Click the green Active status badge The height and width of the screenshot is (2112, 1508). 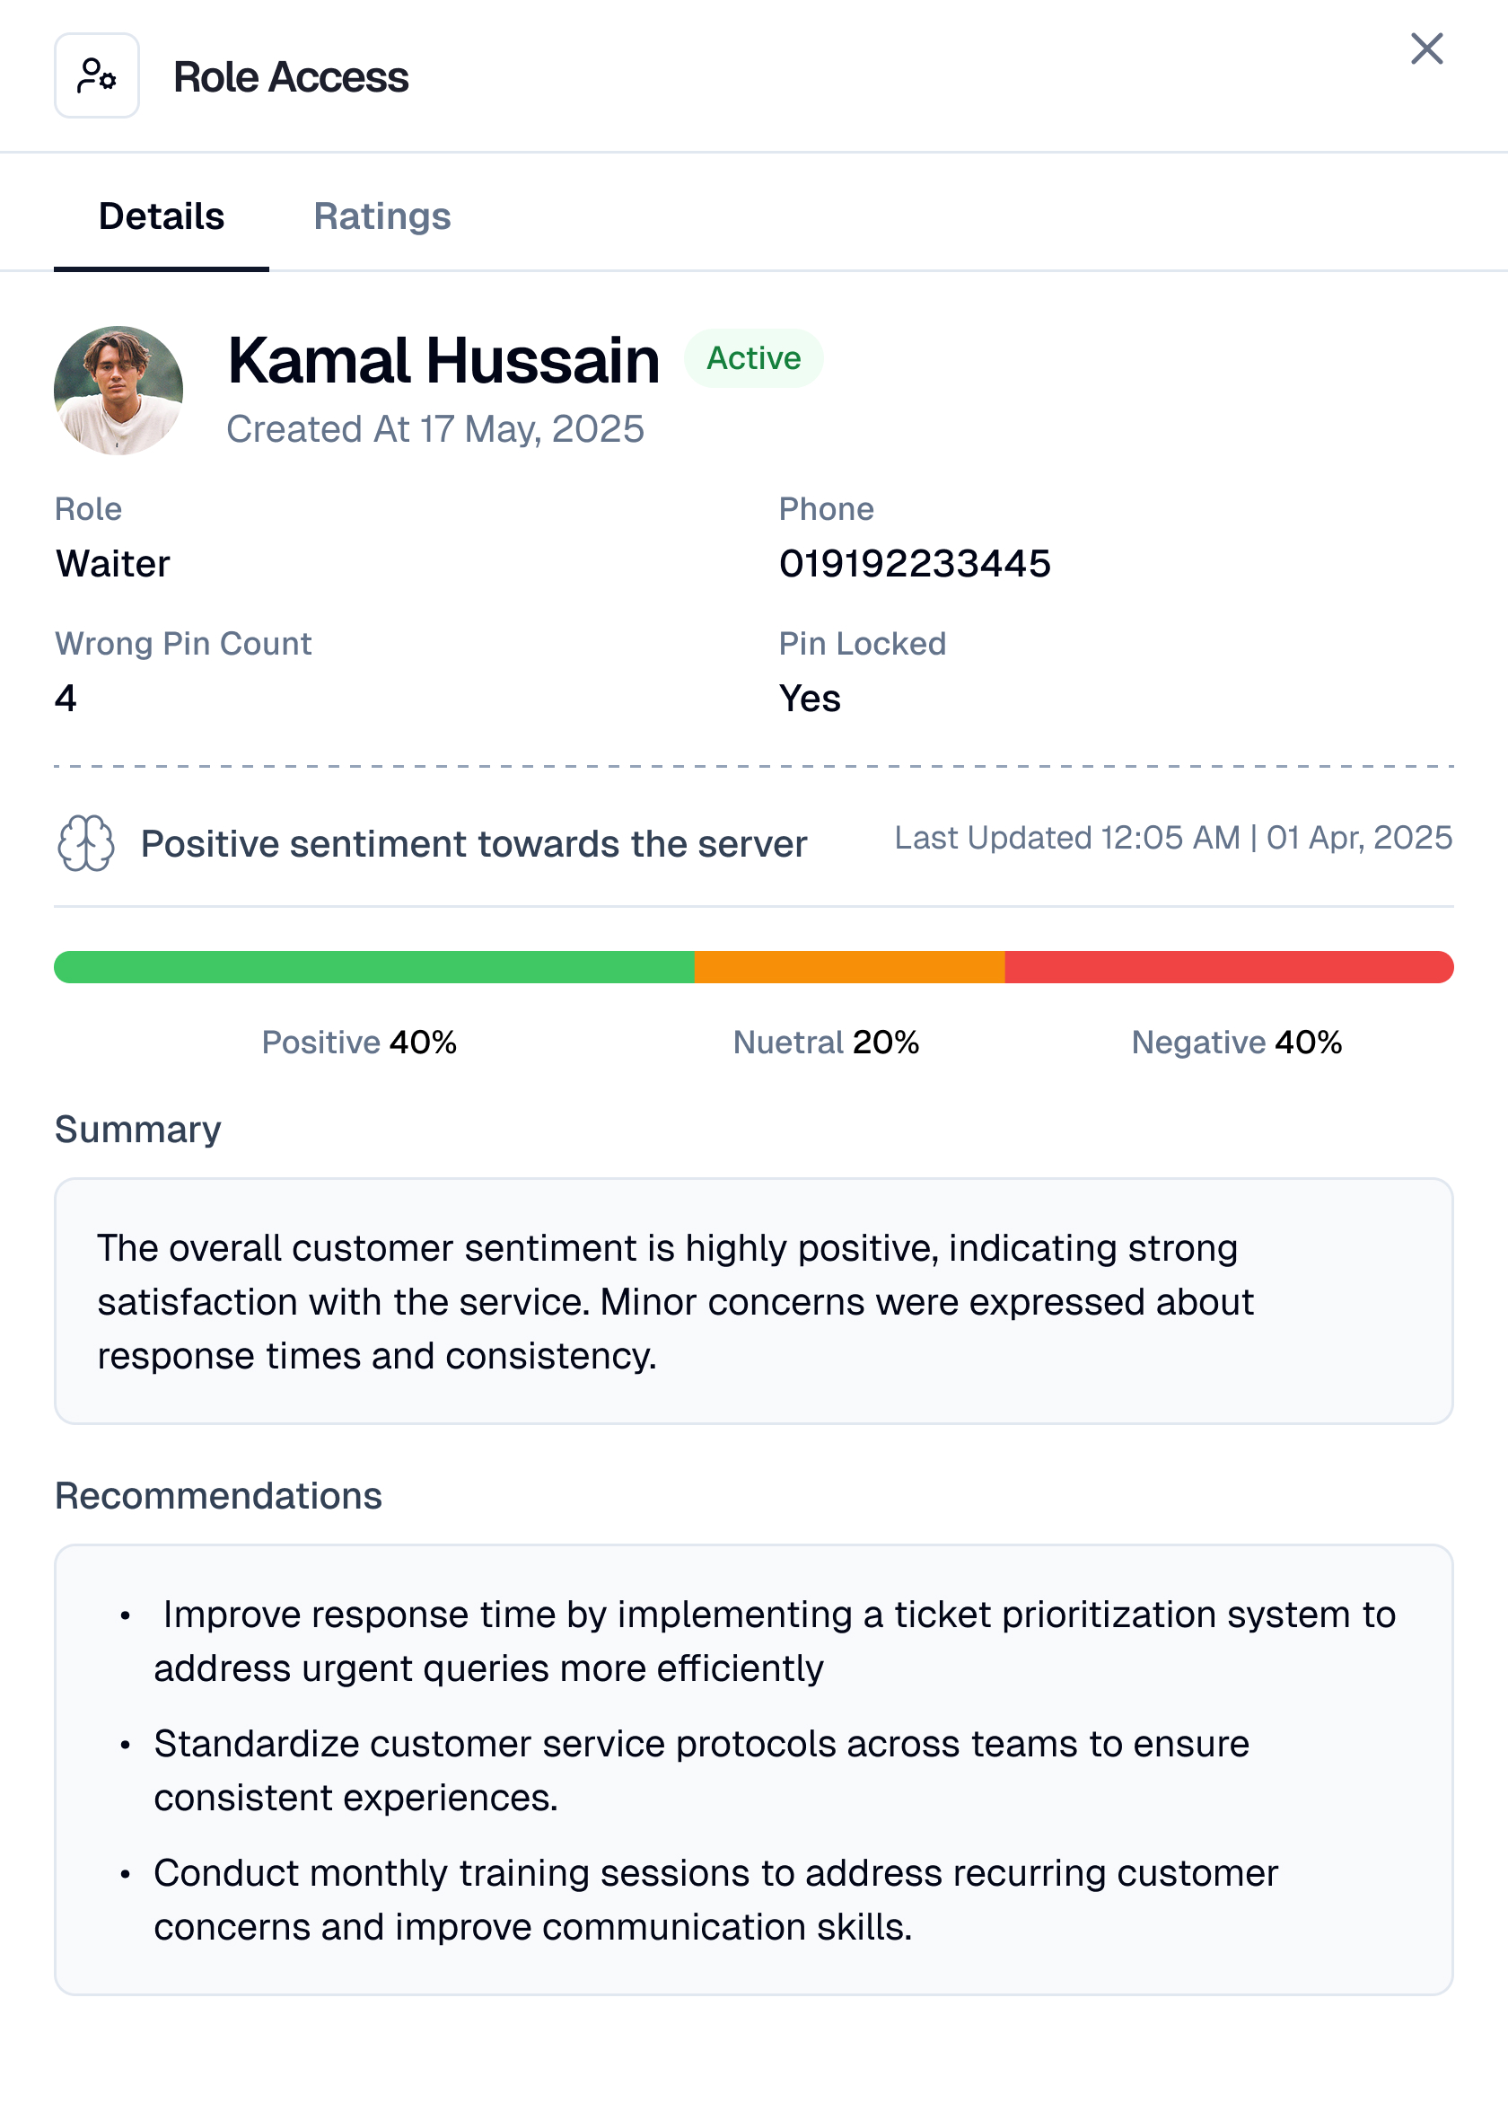click(x=753, y=358)
